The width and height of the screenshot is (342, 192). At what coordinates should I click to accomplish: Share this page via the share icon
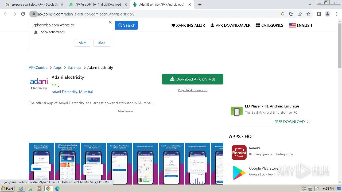(x=300, y=14)
